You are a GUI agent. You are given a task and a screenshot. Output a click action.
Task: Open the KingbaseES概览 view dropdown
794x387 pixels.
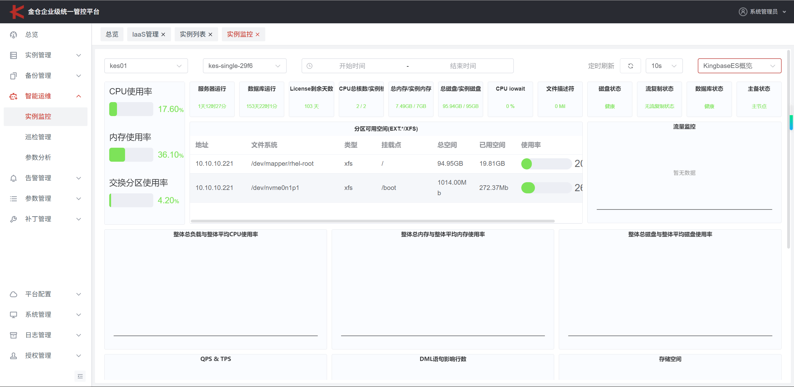click(739, 66)
